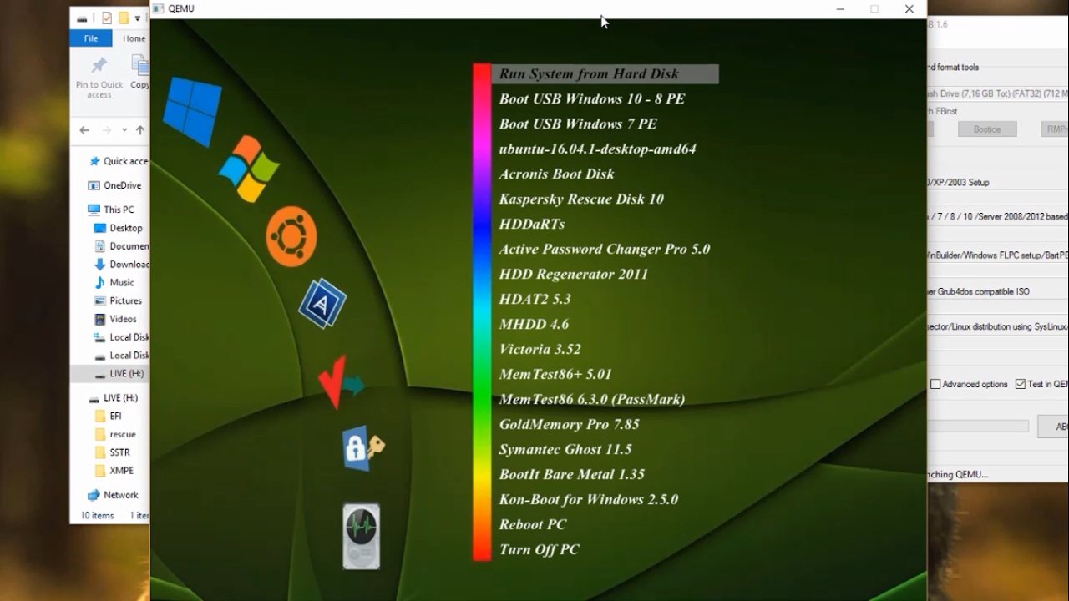Open OneDrive in the navigation pane

point(114,185)
